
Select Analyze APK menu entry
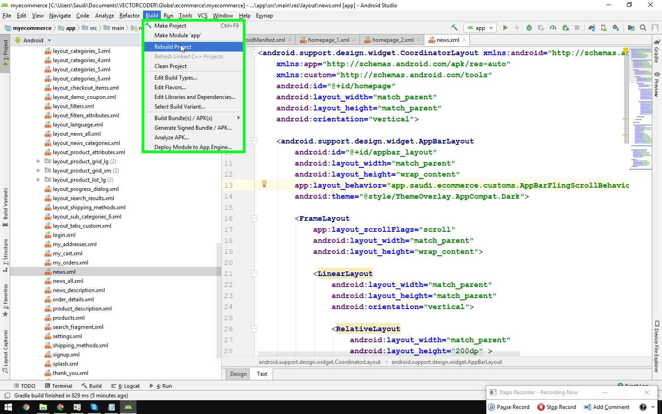point(193,138)
